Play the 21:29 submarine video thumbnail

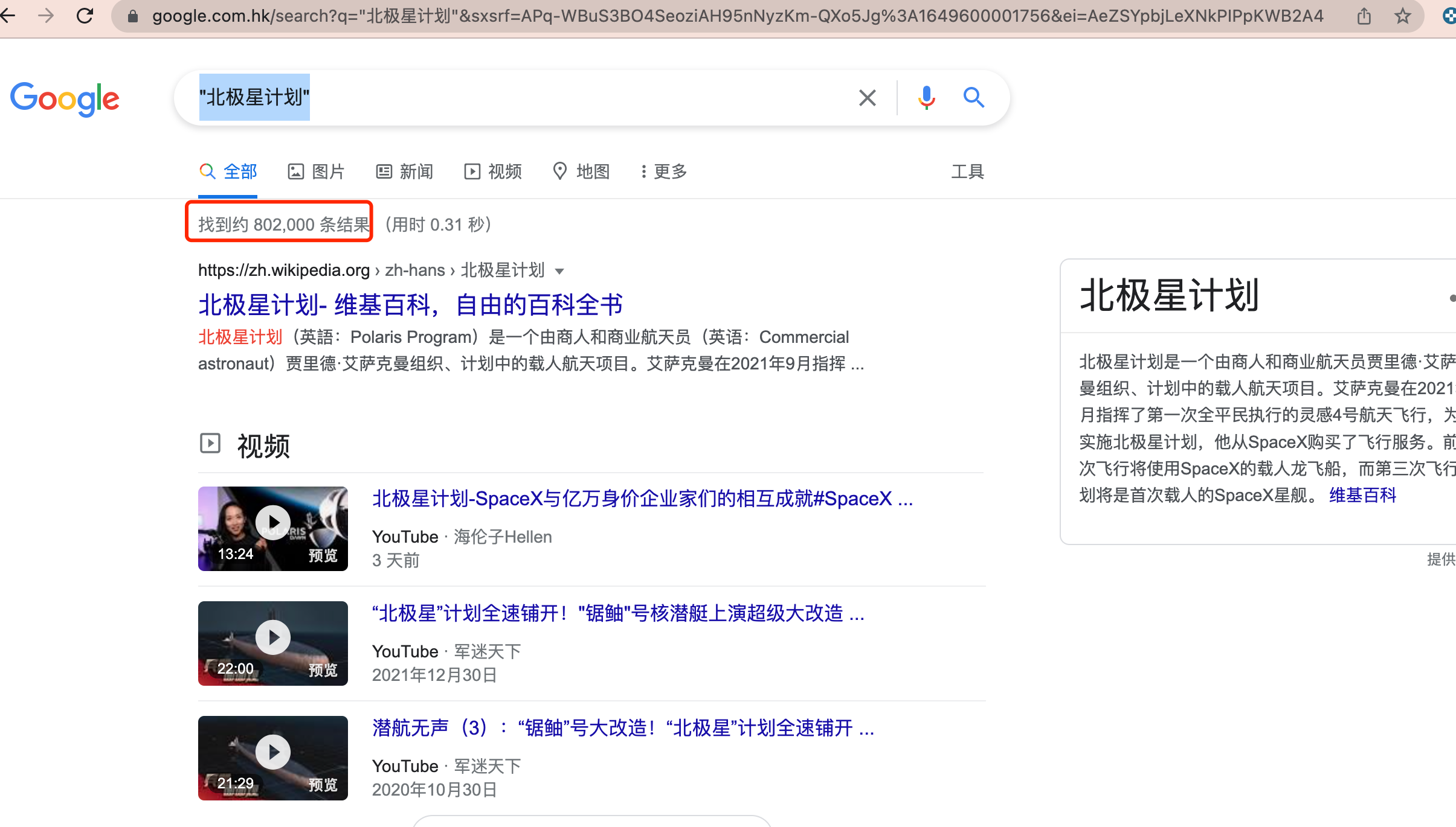coord(272,758)
